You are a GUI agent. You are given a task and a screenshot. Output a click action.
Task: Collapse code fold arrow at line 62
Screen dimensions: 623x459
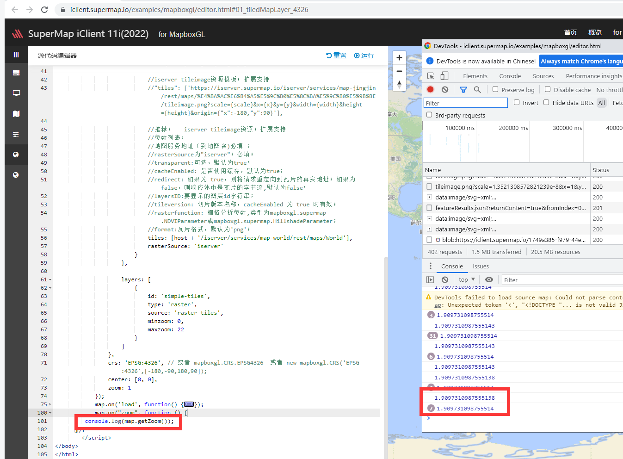click(x=50, y=288)
